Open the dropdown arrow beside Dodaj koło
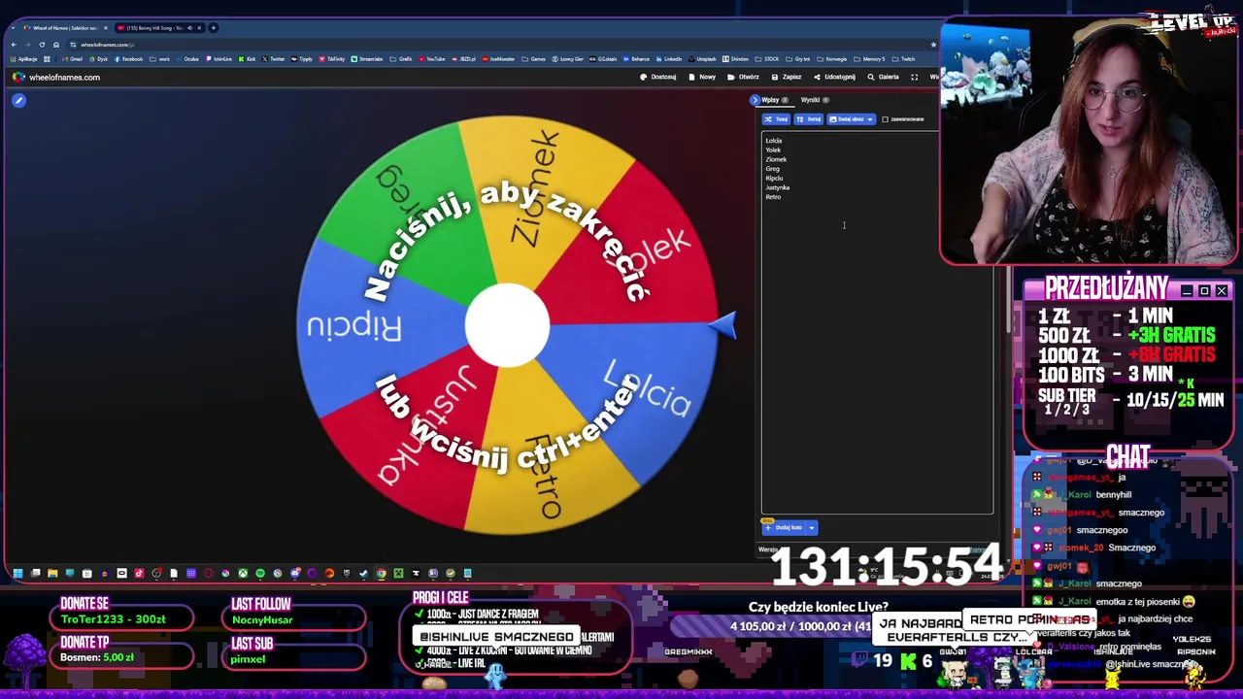The image size is (1243, 699). (x=811, y=527)
